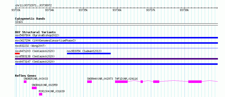Select the magenta SNORD5 gene block
Screen dimensions: 225x97
[x=25, y=82]
